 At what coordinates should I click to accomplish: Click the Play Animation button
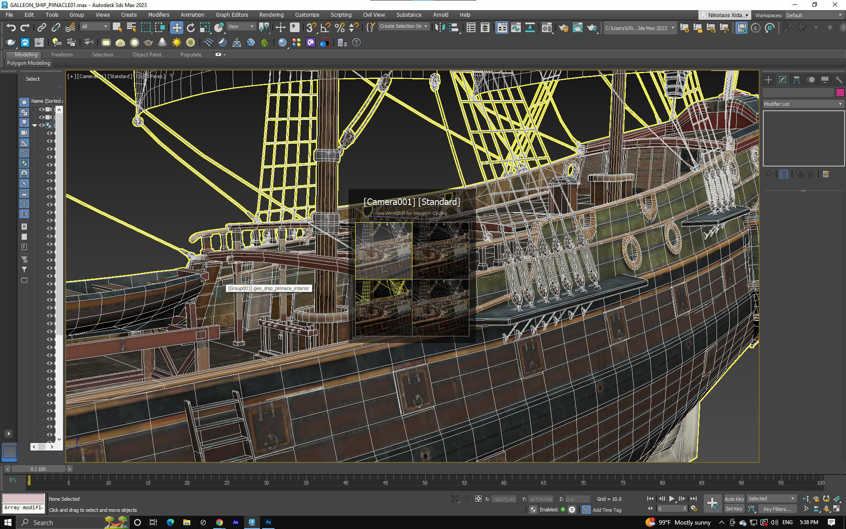pos(672,499)
